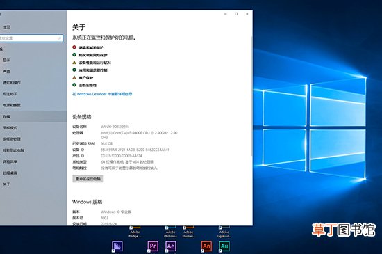
Task: Open 显示 settings page
Action: click(x=6, y=60)
